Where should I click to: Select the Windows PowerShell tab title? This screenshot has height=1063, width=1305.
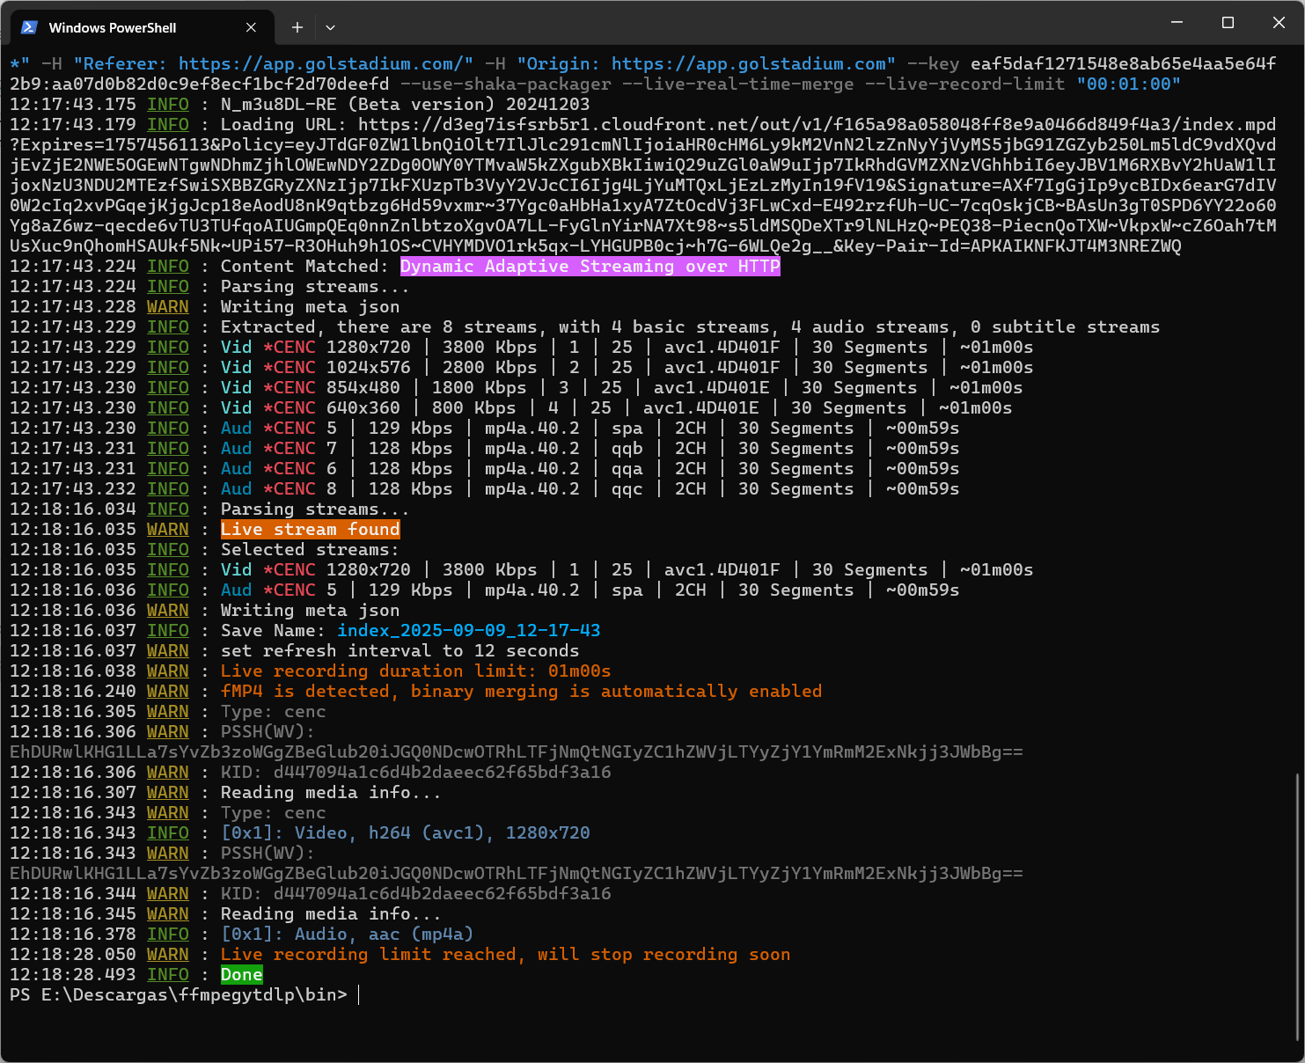pyautogui.click(x=113, y=28)
